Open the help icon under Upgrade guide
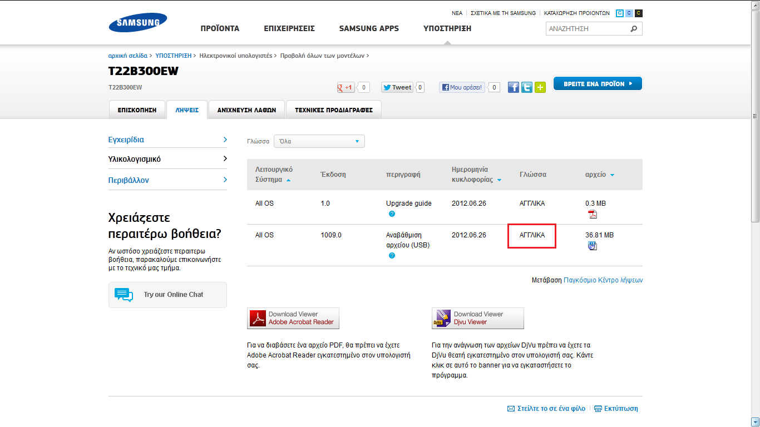 (392, 214)
